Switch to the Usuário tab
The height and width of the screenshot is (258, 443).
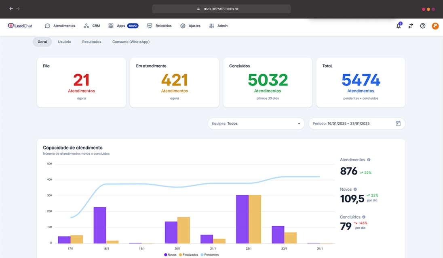point(64,42)
